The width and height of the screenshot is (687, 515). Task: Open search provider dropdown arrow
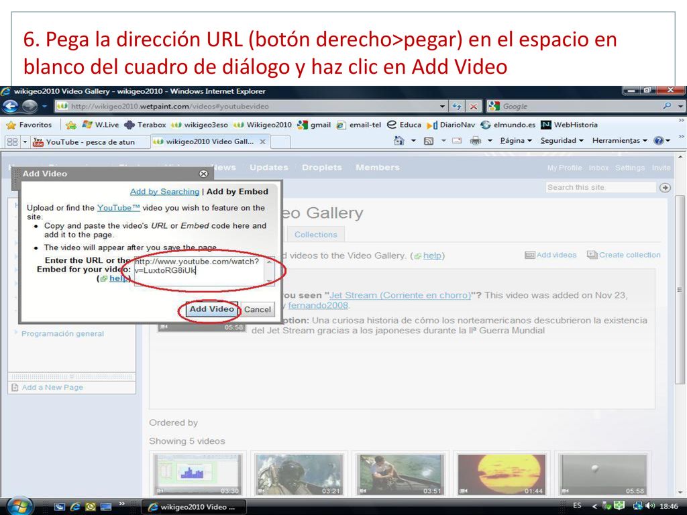pos(680,106)
